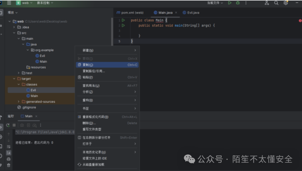Click the soft-wrap output icon
Viewport: 302px width, 171px height.
point(9,146)
